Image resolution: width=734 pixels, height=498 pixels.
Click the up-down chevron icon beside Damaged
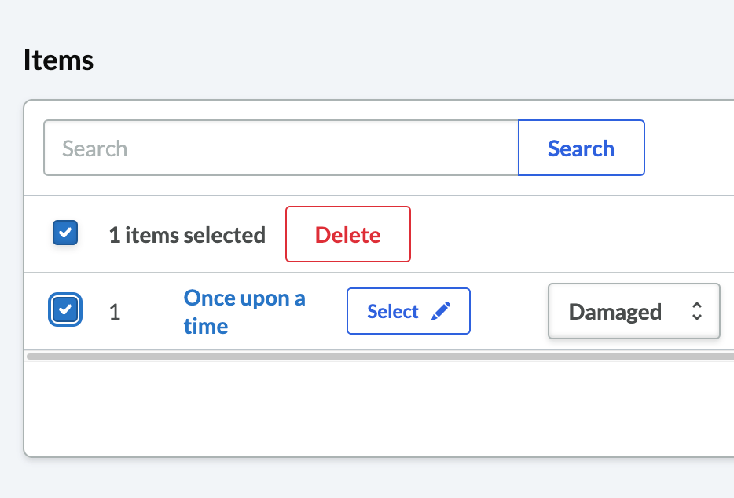(x=697, y=311)
